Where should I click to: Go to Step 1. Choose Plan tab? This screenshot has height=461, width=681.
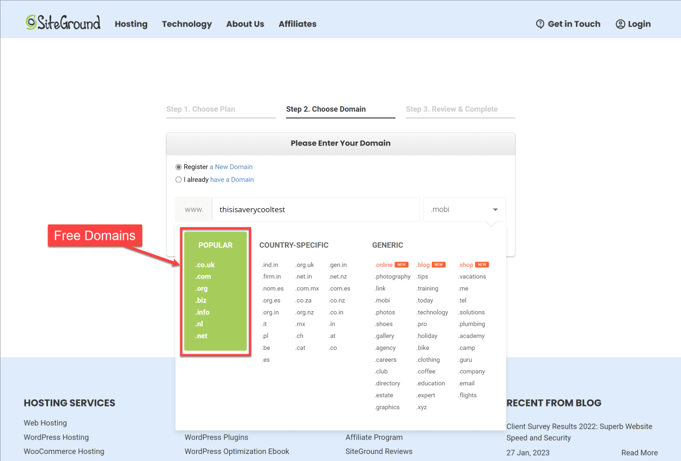point(201,109)
